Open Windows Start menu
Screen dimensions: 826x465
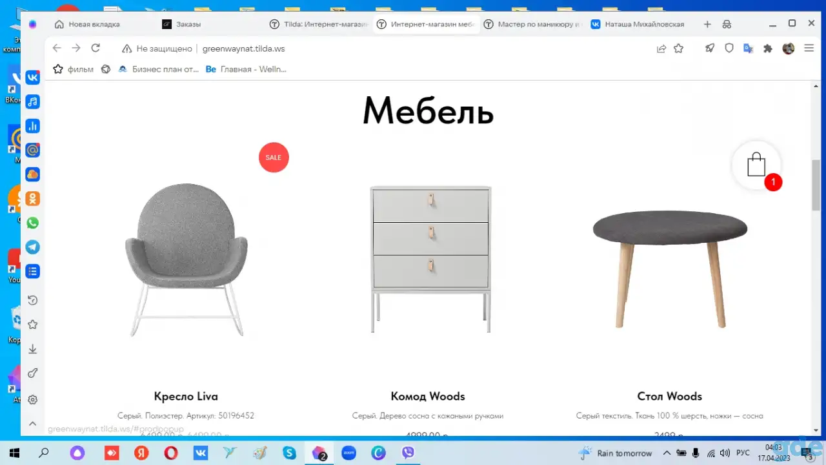pyautogui.click(x=14, y=453)
